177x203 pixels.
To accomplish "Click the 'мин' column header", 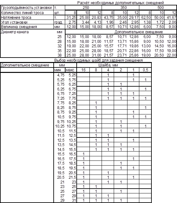I will [58, 70].
